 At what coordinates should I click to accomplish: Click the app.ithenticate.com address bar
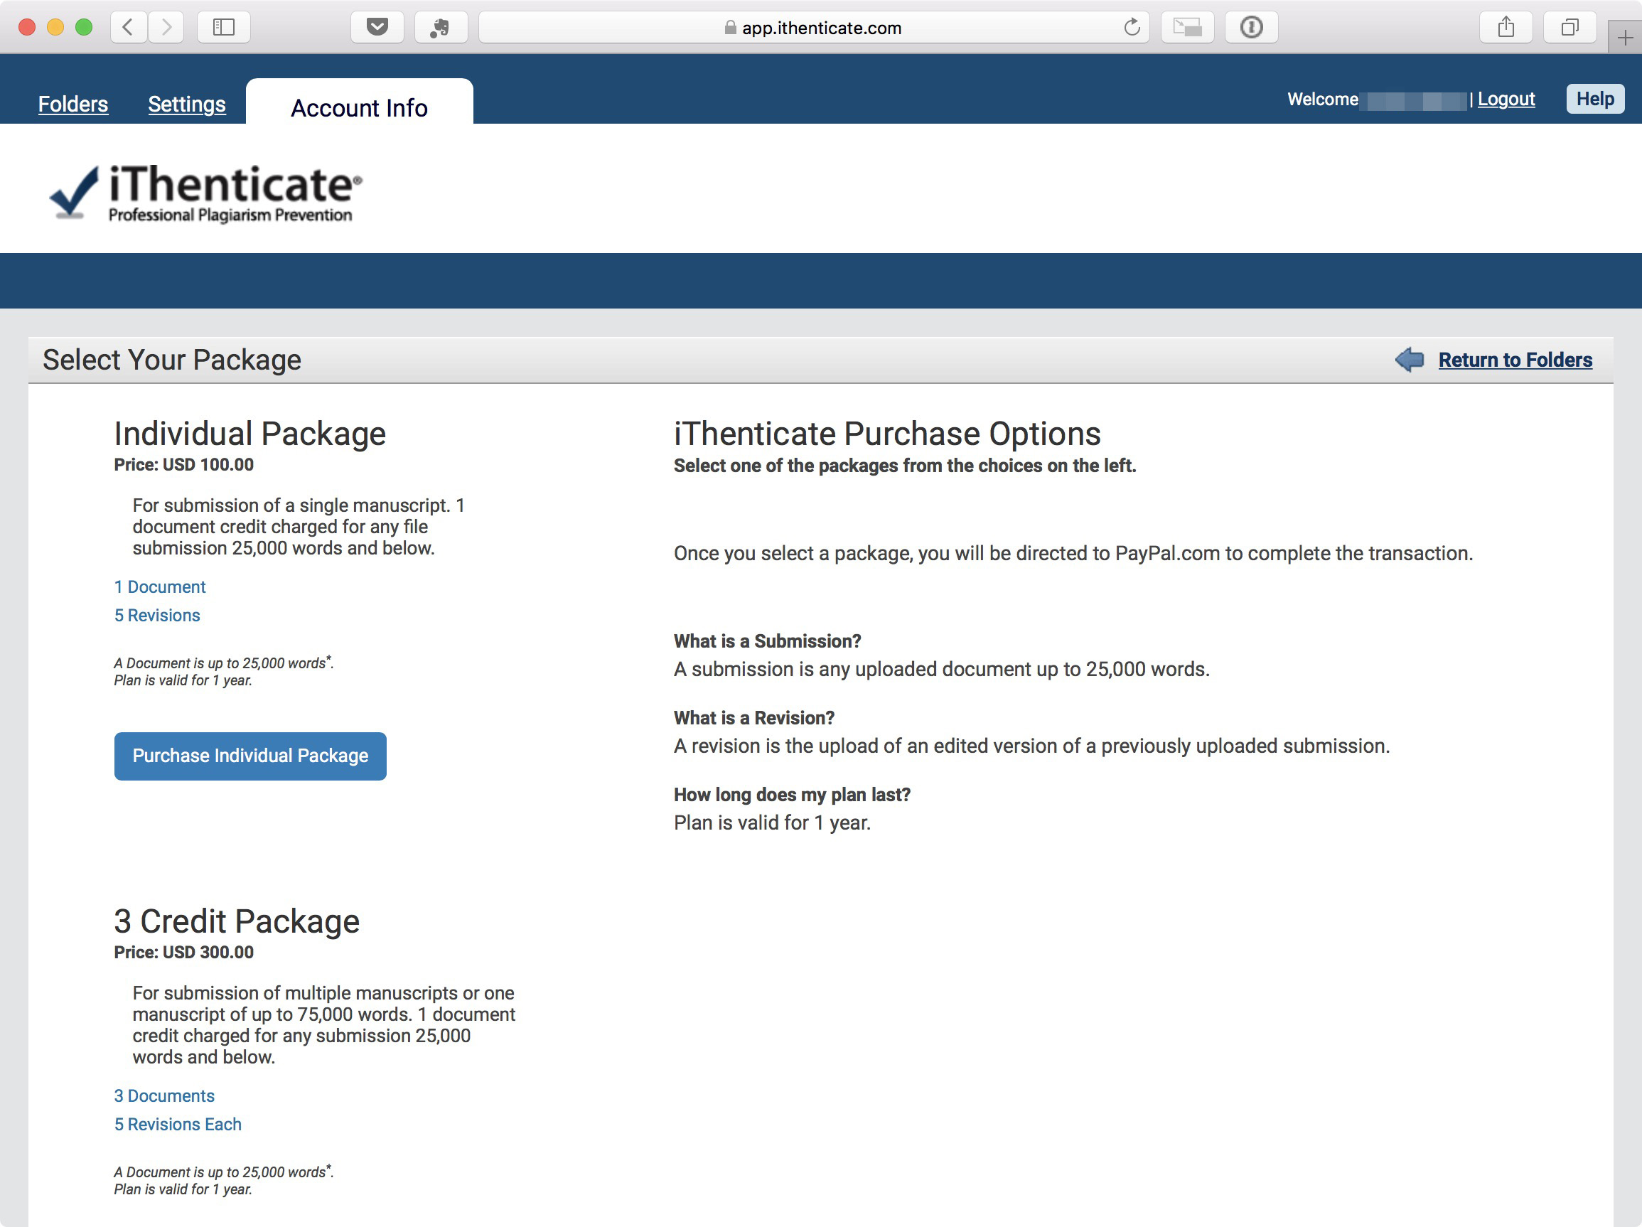click(814, 28)
